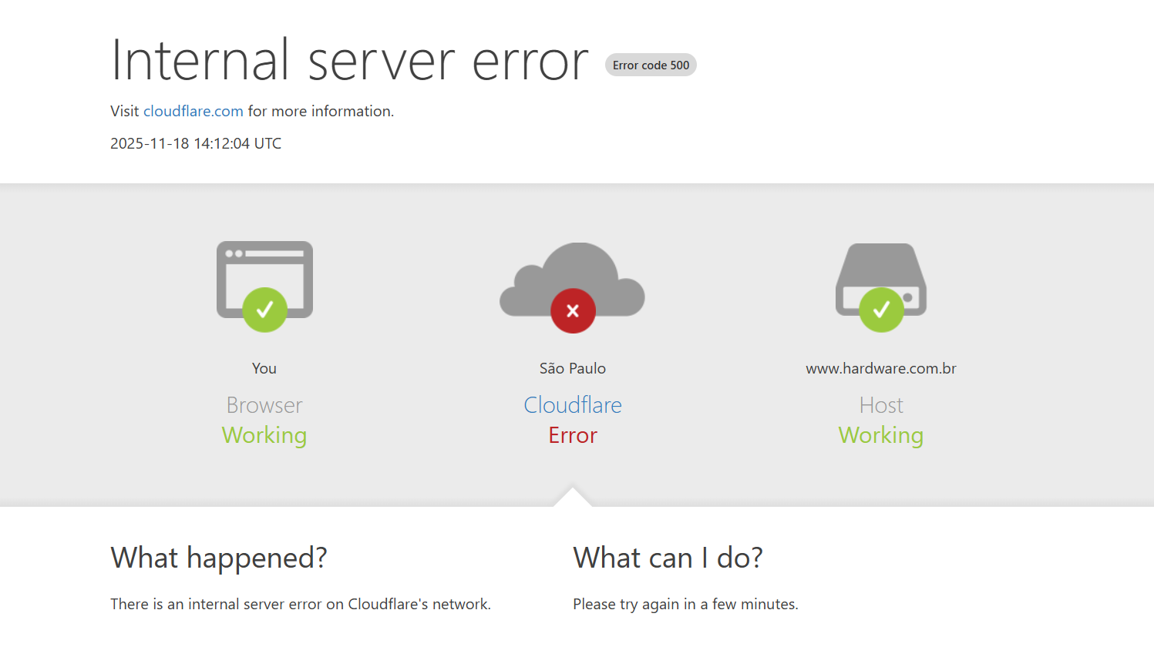Click the Browser label

[x=264, y=405]
